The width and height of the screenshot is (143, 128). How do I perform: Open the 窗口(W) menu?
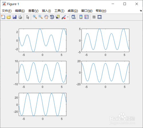pos(87,11)
